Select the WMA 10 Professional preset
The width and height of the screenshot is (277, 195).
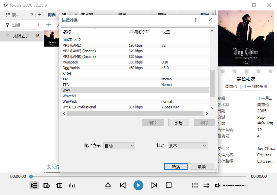coord(135,107)
